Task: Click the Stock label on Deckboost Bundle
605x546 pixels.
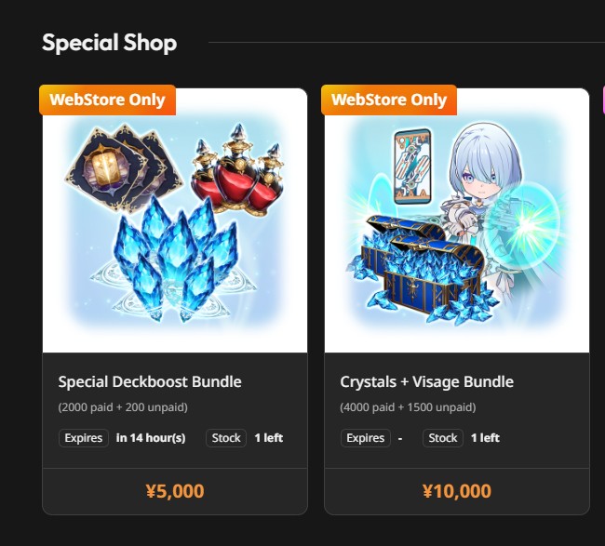Action: tap(226, 438)
